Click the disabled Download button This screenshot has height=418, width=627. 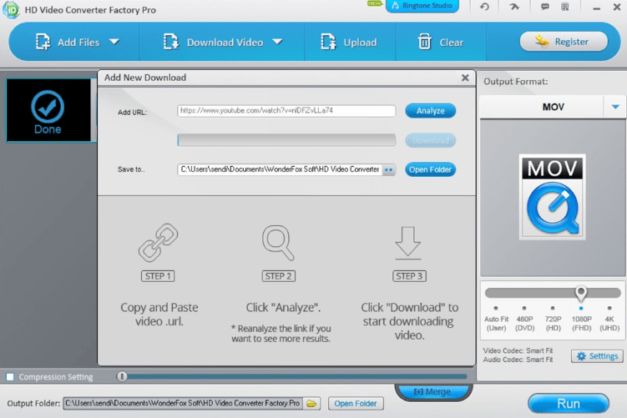430,140
